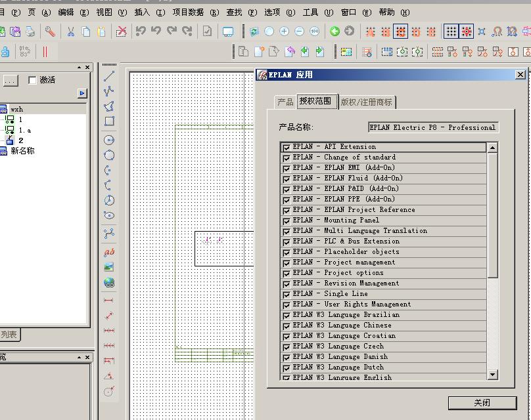Image resolution: width=531 pixels, height=420 pixels.
Task: Click the Insert image tool
Action: click(x=109, y=267)
